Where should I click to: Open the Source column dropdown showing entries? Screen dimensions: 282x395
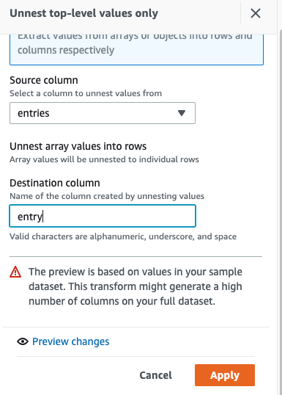103,113
